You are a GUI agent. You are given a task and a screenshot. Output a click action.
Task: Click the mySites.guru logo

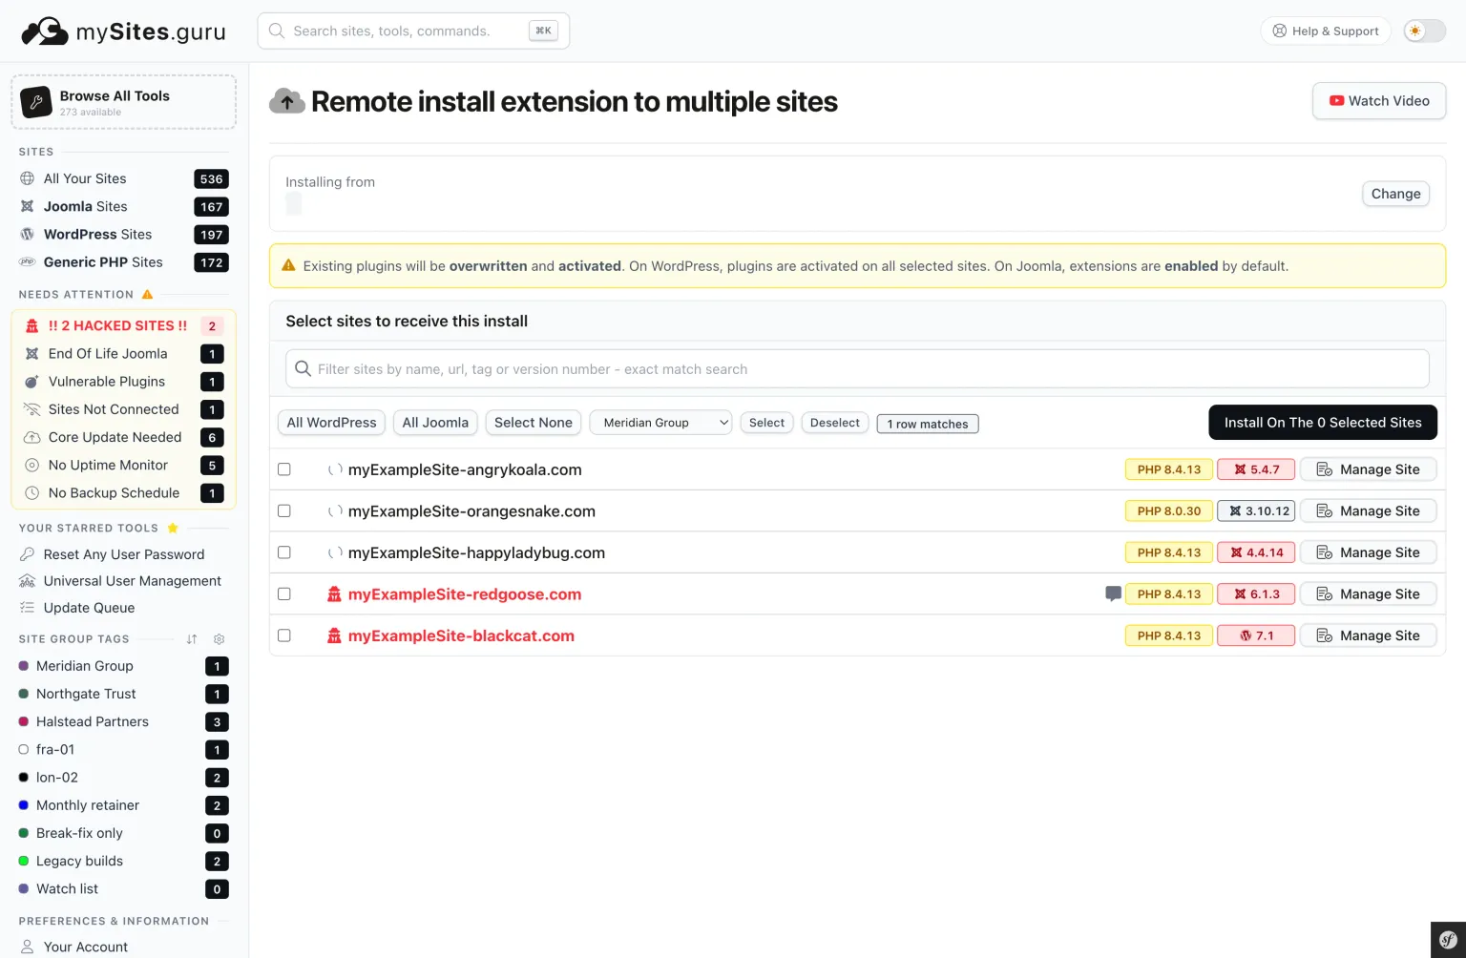[x=123, y=31]
